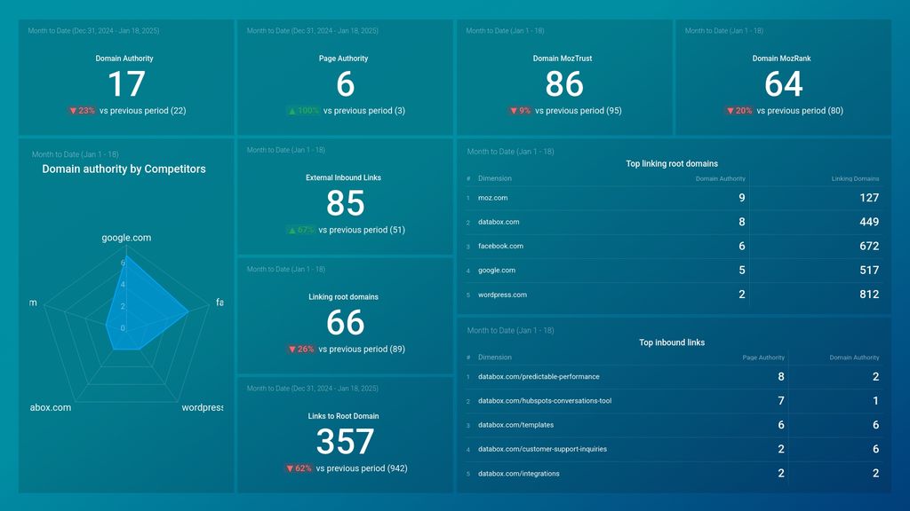Click linking domains value 672
This screenshot has height=511, width=910.
(x=869, y=247)
